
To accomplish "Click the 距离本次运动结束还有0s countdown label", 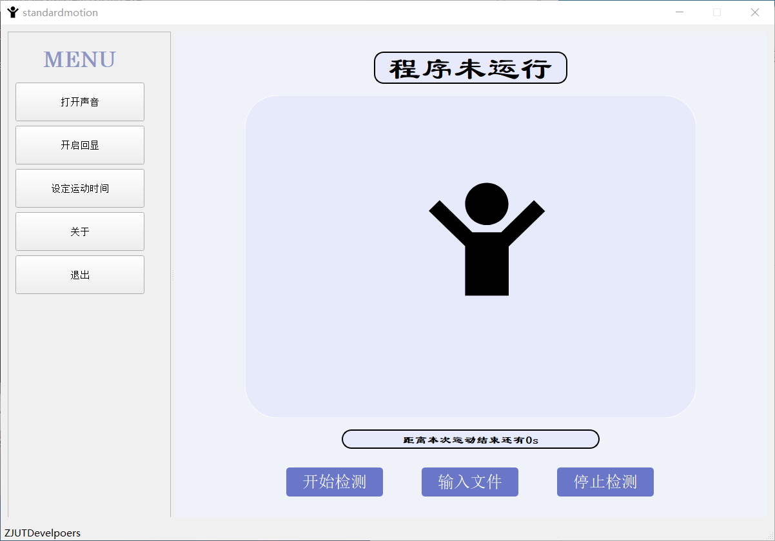I will (x=471, y=439).
